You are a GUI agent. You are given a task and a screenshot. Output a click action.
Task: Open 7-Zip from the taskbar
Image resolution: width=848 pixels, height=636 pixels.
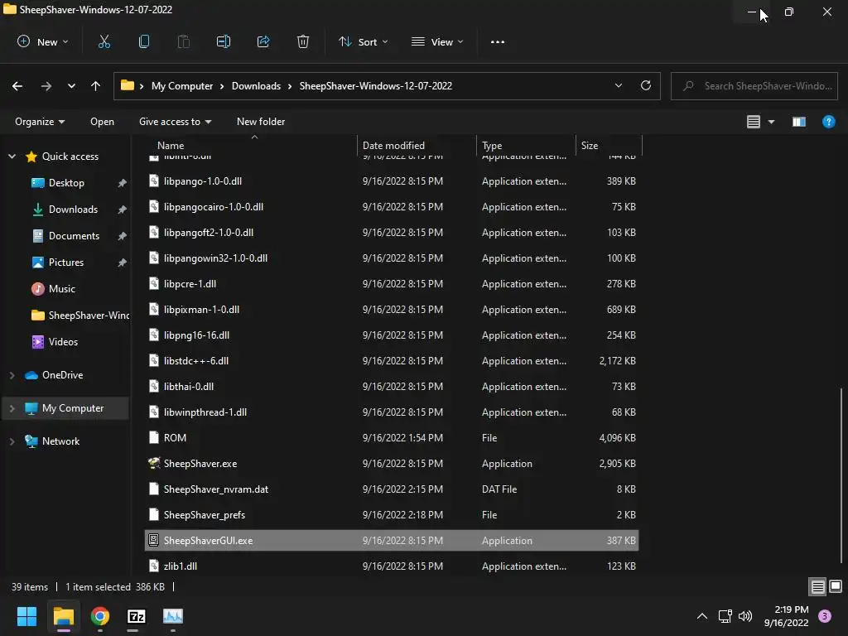pos(137,616)
